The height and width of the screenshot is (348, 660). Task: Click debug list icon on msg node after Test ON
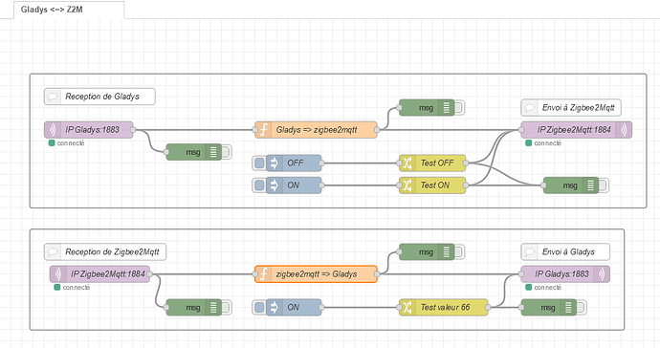(x=590, y=185)
